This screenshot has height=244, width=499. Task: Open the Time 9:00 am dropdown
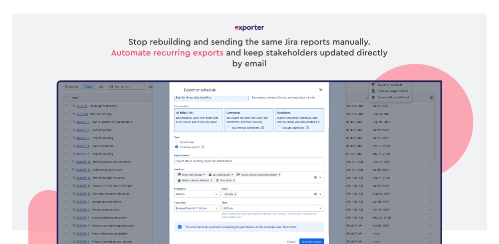(273, 208)
